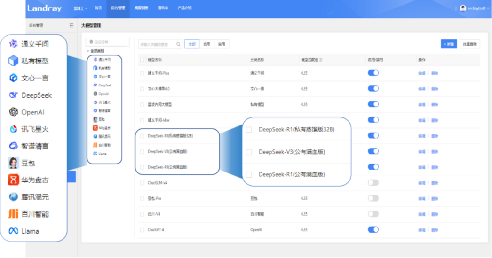
Task: Tick the select-all checkbox in table header
Action: coord(143,60)
